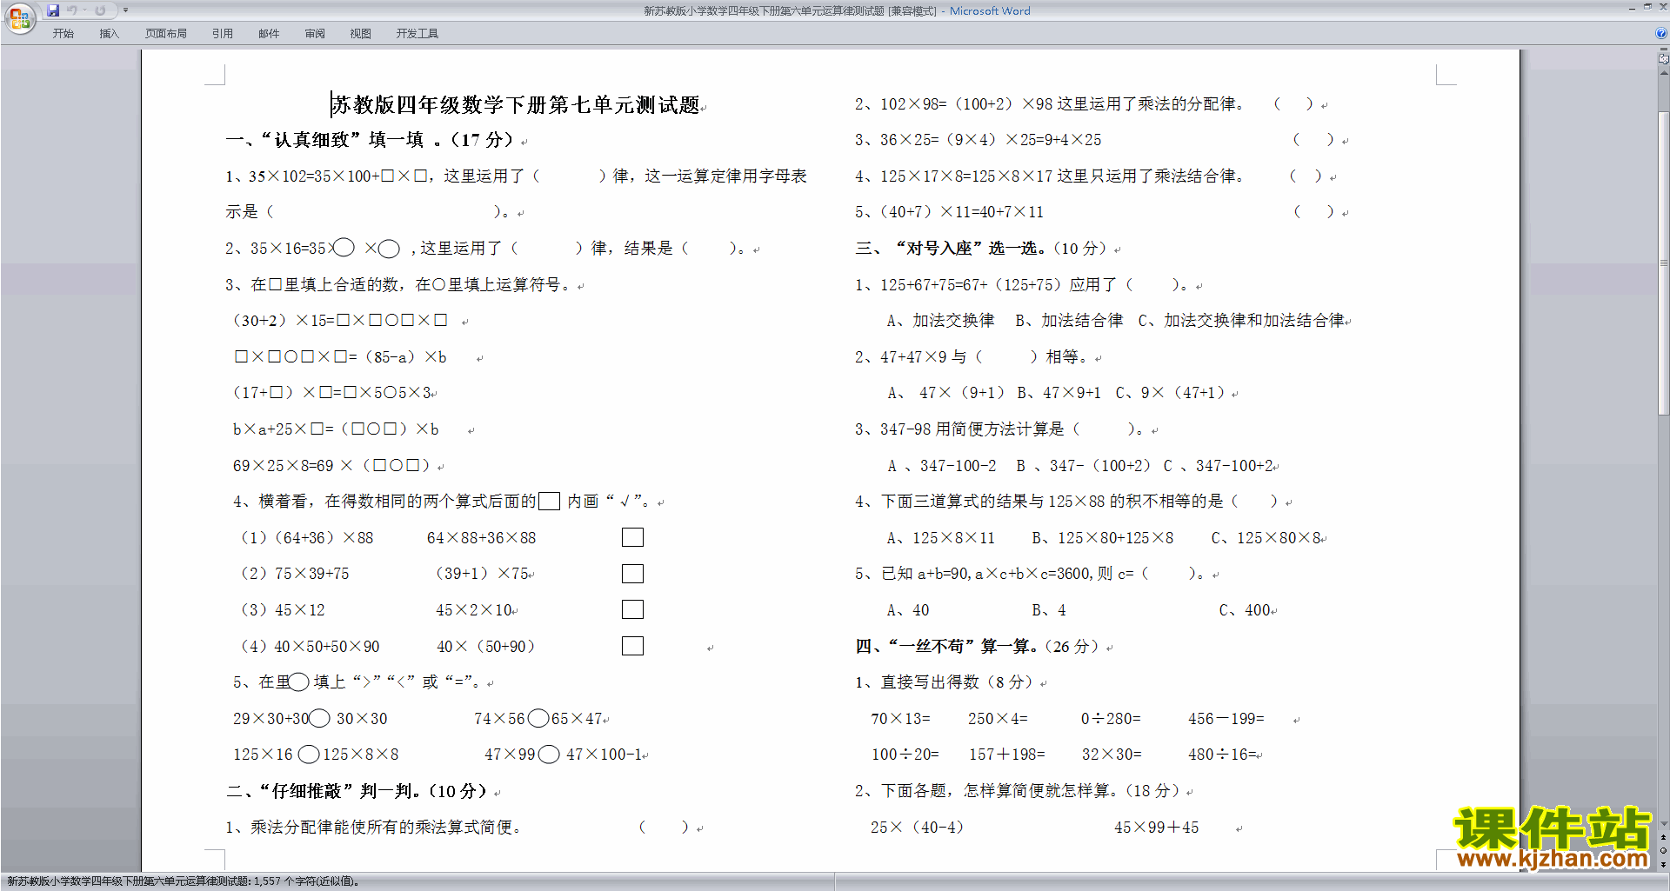1670x891 pixels.
Task: Click option A、加法交换律
Action: point(940,321)
